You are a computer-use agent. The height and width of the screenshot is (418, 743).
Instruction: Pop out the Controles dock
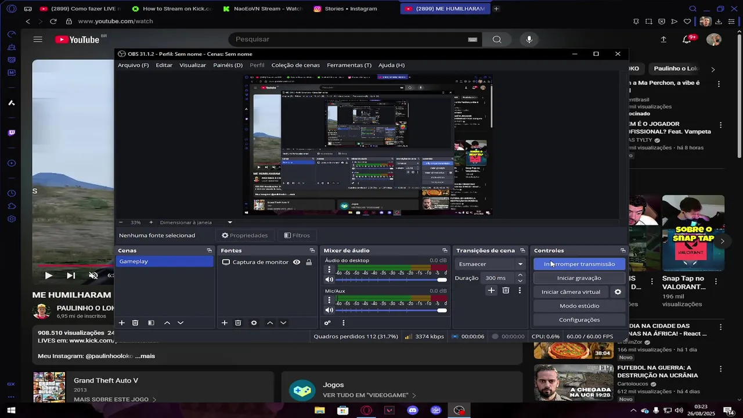click(x=623, y=251)
